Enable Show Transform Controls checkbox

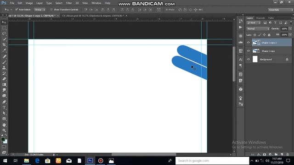point(51,10)
